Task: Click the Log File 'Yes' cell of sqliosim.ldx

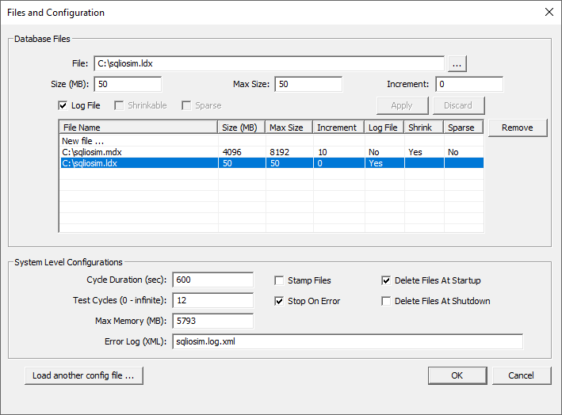Action: [385, 163]
